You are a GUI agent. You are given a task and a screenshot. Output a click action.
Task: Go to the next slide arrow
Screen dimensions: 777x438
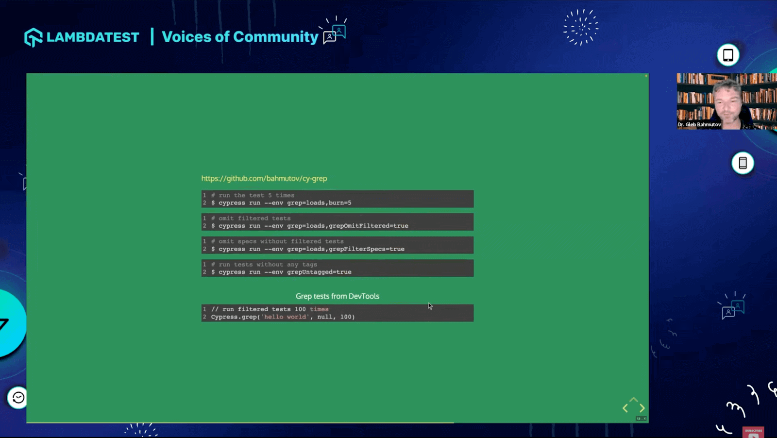642,408
